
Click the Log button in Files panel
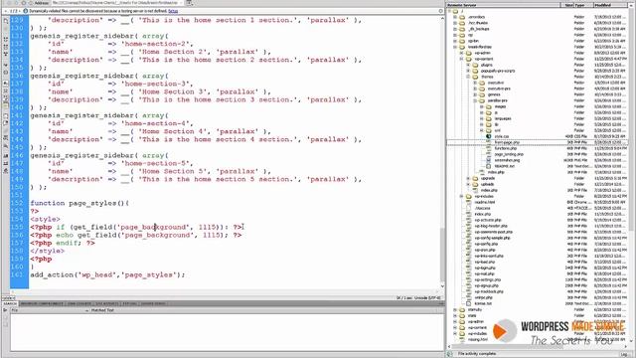pos(625,354)
